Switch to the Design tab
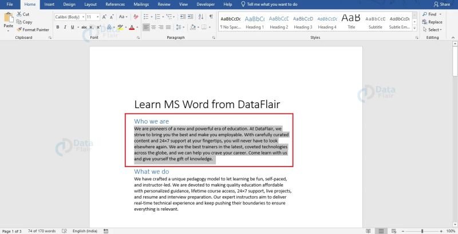Image resolution: width=458 pixels, height=234 pixels. tap(69, 5)
